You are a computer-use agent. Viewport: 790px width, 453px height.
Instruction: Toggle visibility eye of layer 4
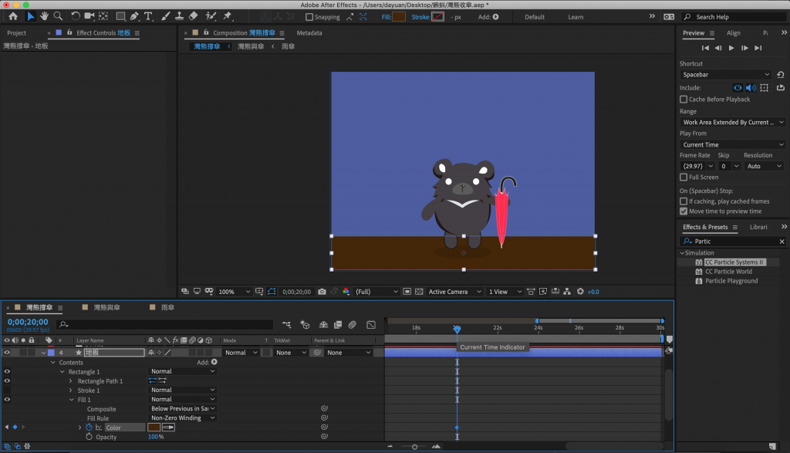(7, 353)
